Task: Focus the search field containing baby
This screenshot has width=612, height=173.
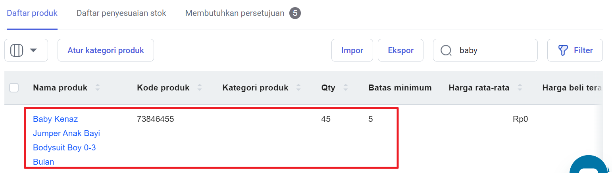Action: tap(485, 50)
